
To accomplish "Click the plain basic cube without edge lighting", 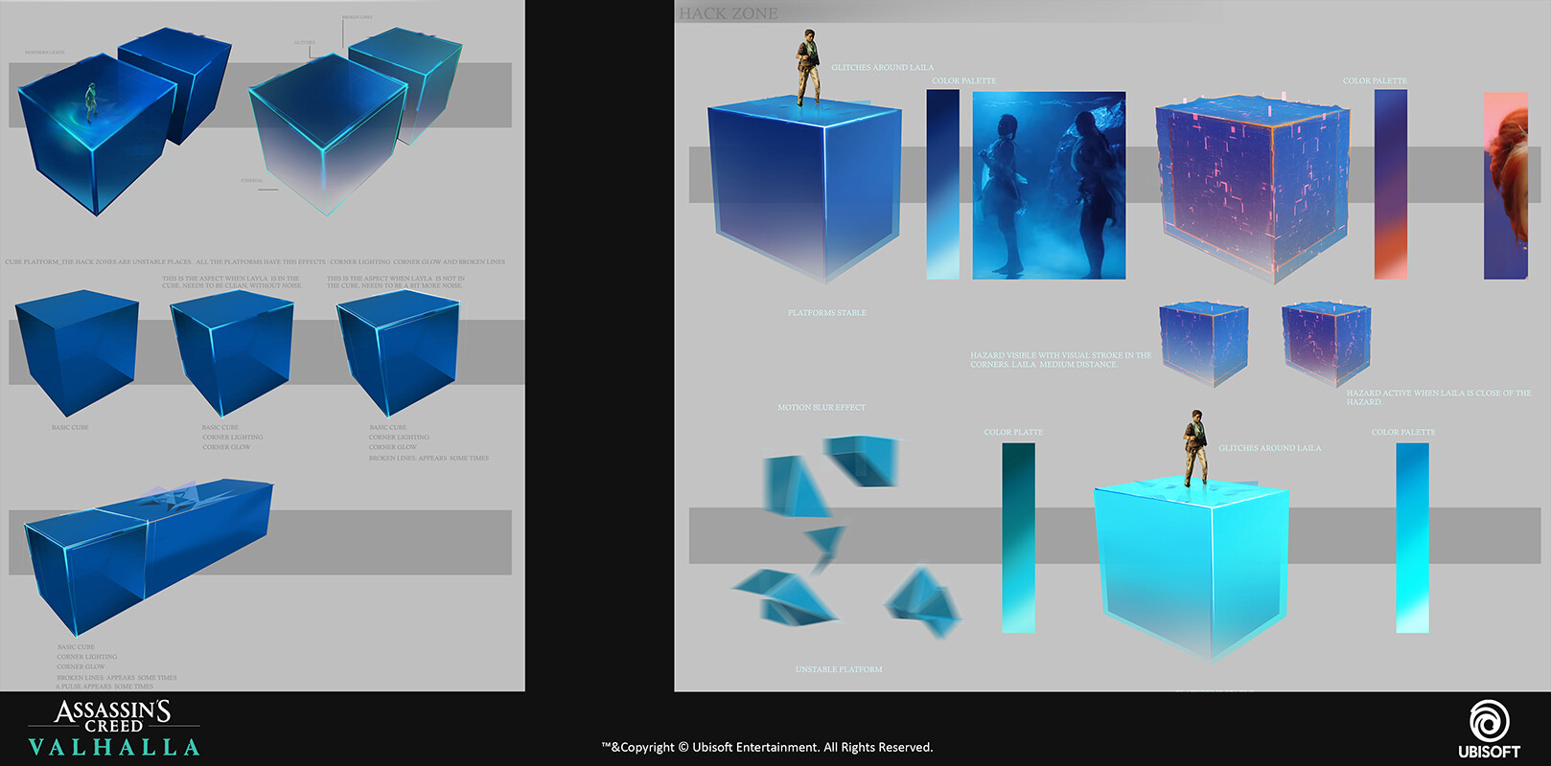I will [77, 351].
